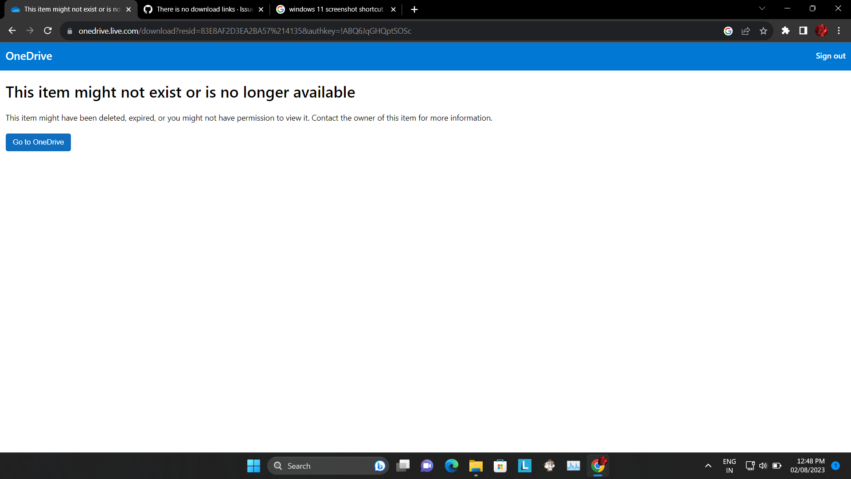Open Chrome's three-dot menu
This screenshot has width=851, height=479.
coord(839,31)
